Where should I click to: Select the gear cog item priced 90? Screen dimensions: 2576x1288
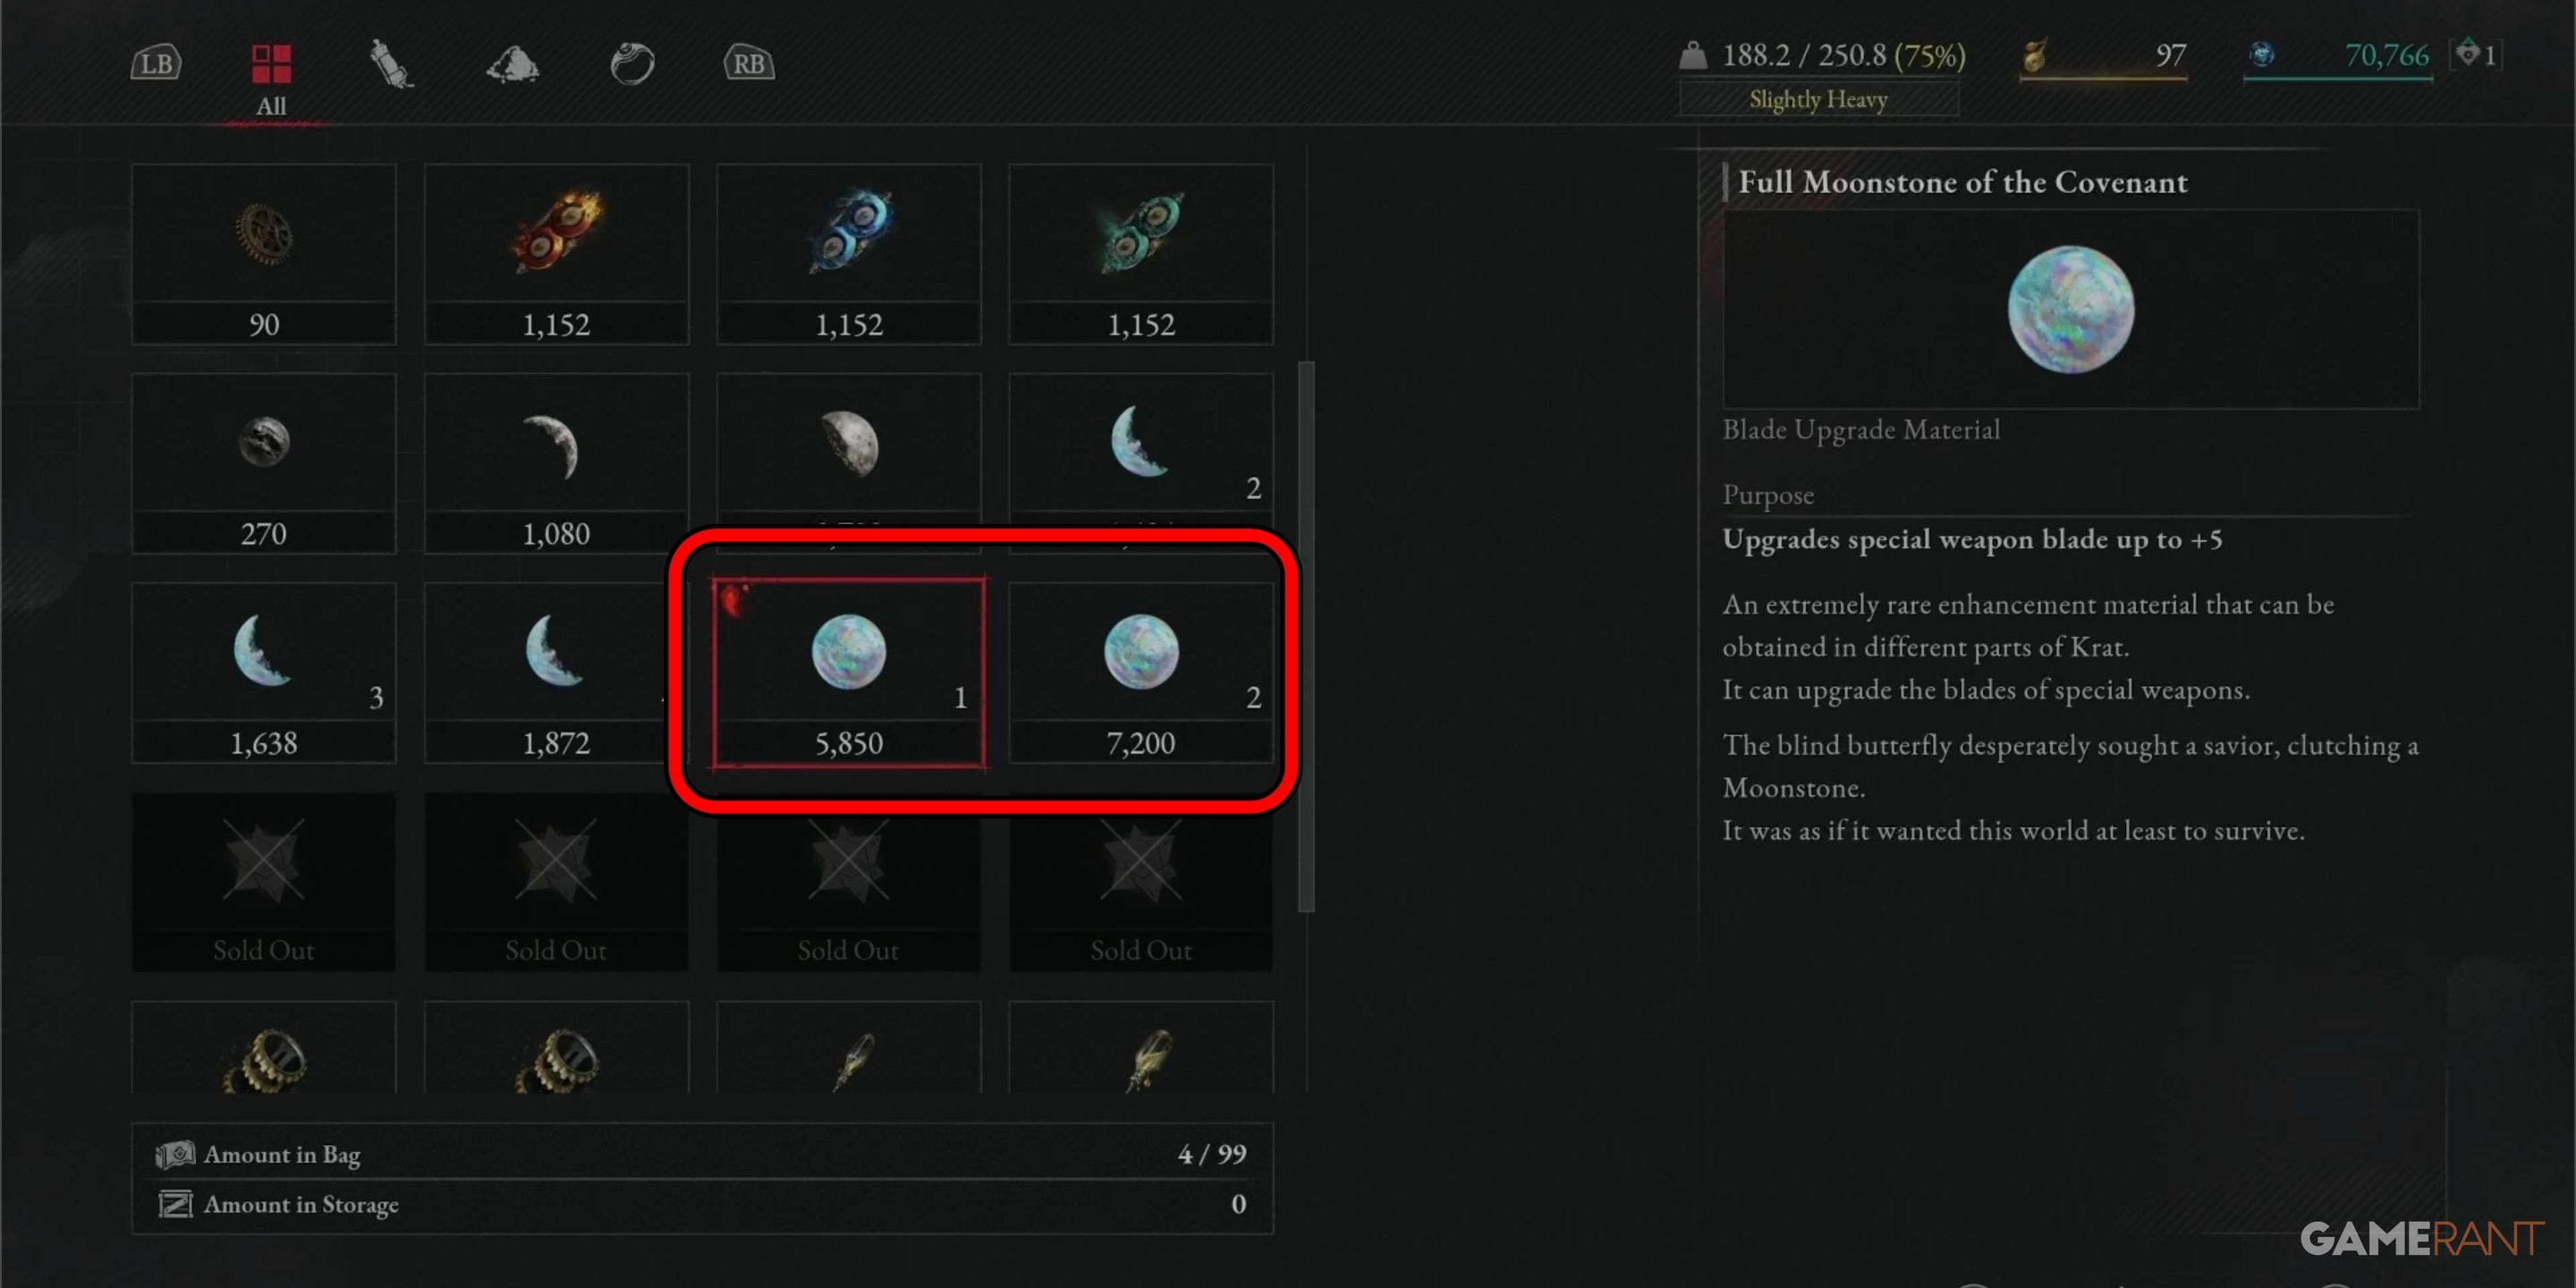pyautogui.click(x=264, y=255)
